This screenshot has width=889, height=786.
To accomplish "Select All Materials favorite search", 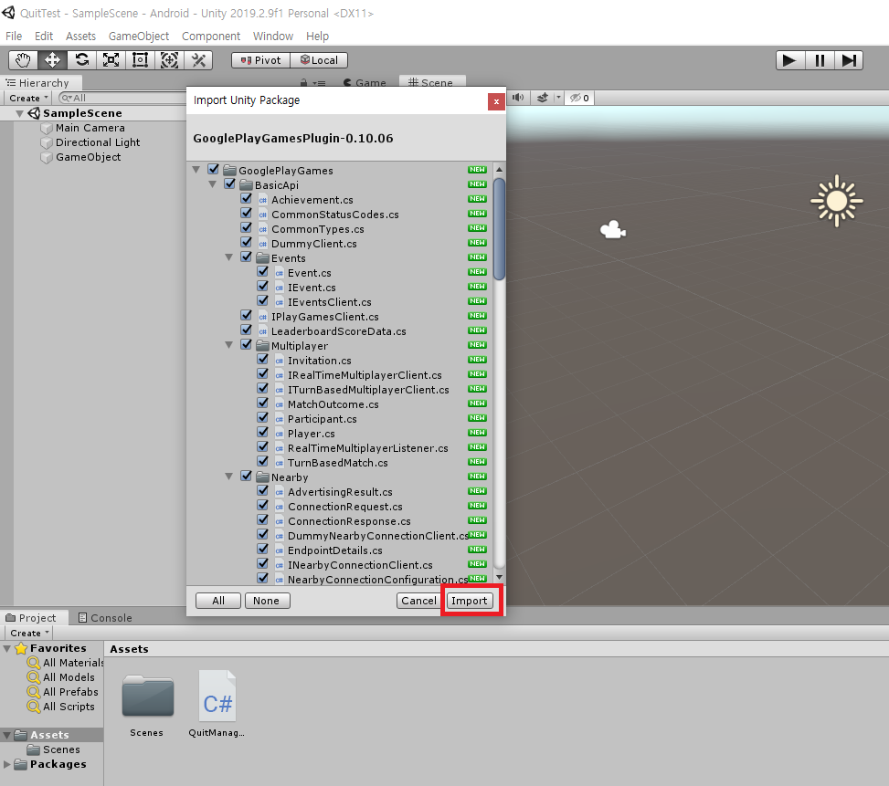I will coord(72,663).
